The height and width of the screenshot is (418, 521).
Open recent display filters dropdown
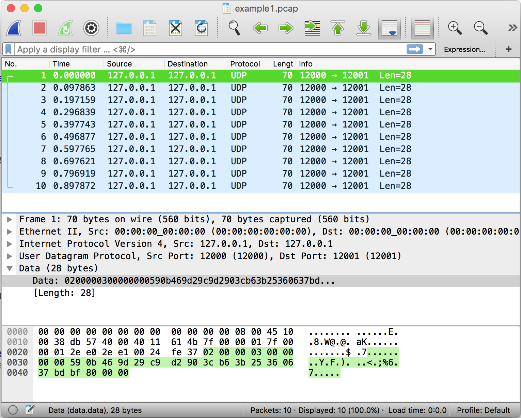430,49
